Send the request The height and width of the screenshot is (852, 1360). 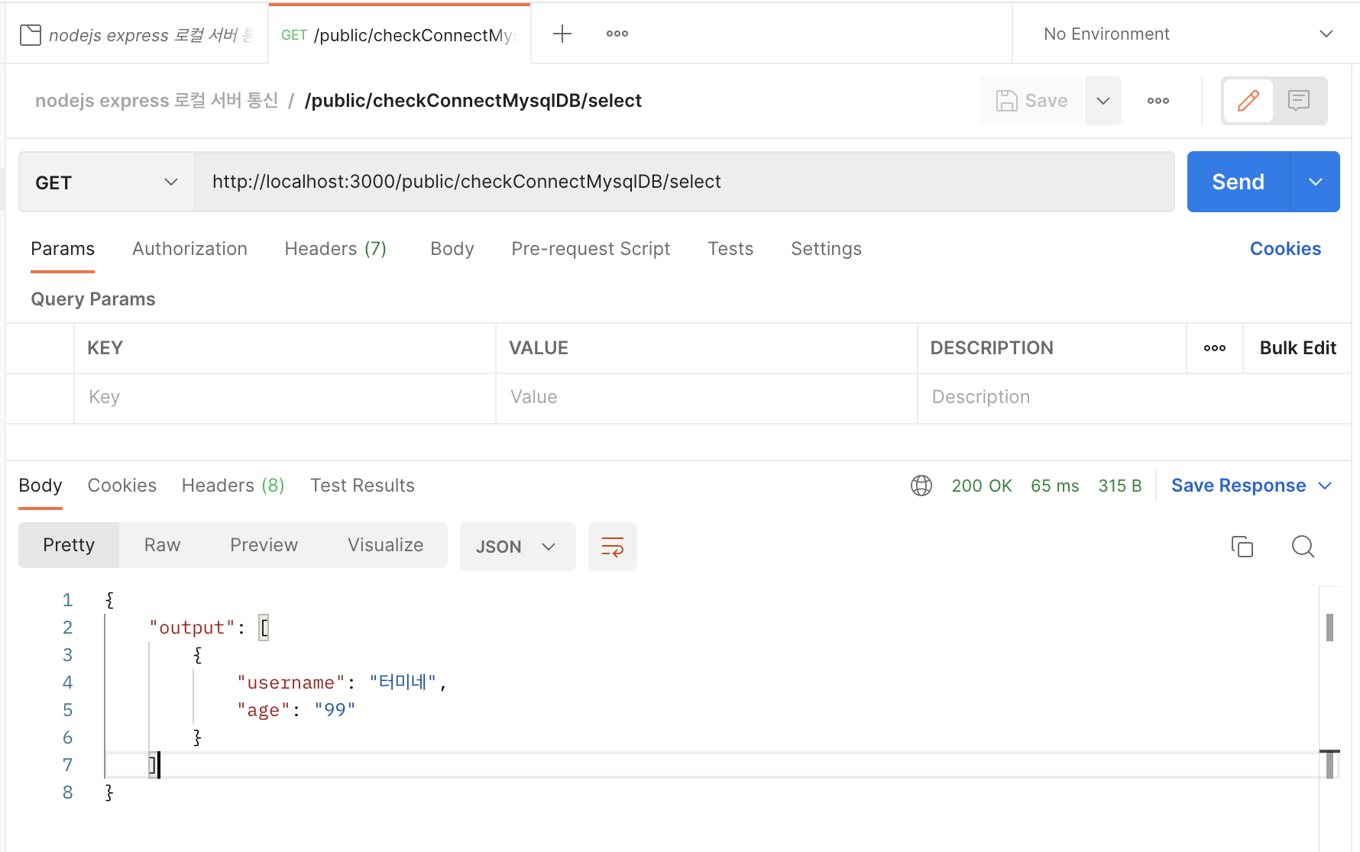pyautogui.click(x=1238, y=182)
